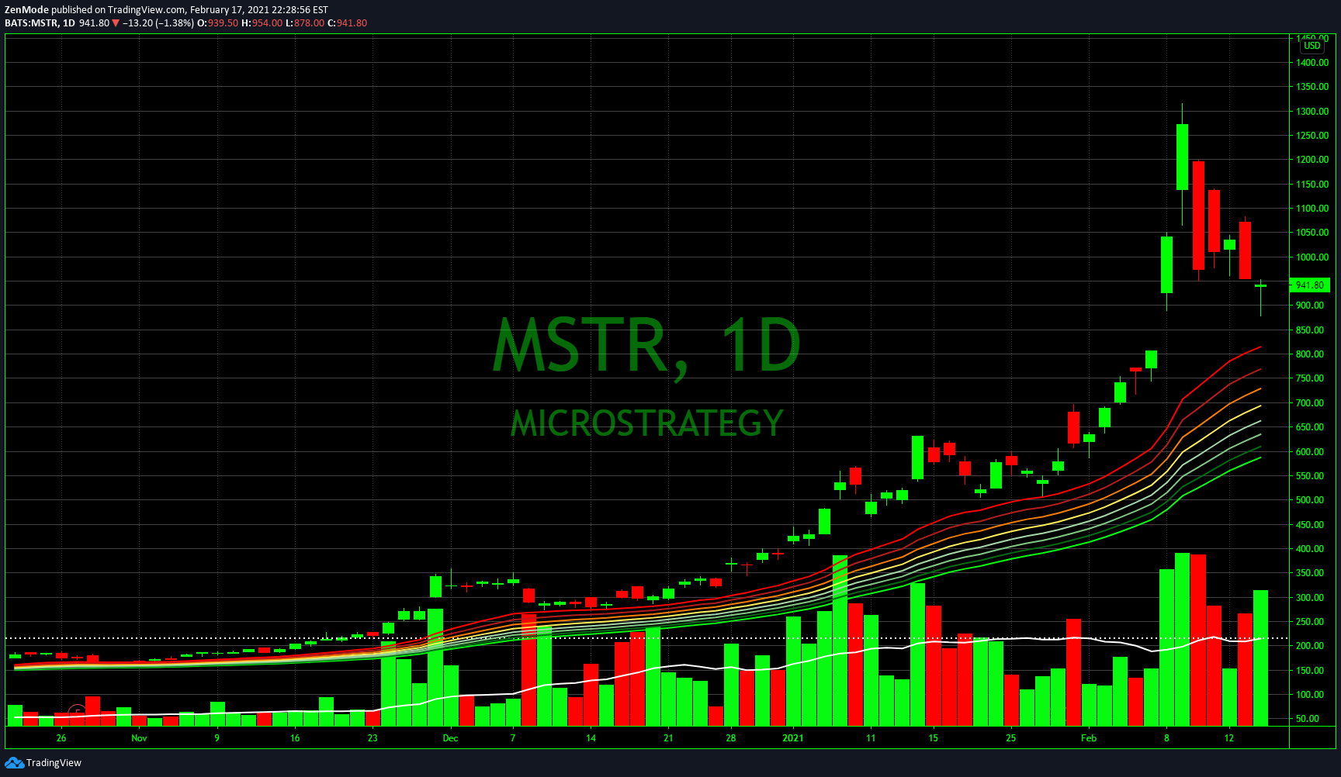
Task: Select the BATS:MSTR, 1D symbol label
Action: tap(40, 23)
